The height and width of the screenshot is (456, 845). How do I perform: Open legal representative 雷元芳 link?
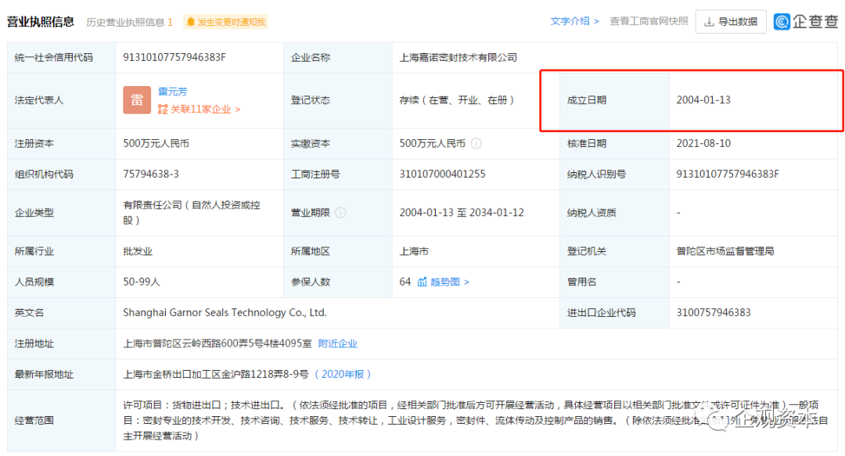tap(172, 92)
